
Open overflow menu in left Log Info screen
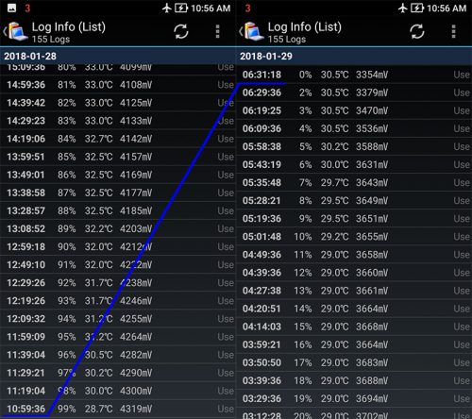click(217, 31)
